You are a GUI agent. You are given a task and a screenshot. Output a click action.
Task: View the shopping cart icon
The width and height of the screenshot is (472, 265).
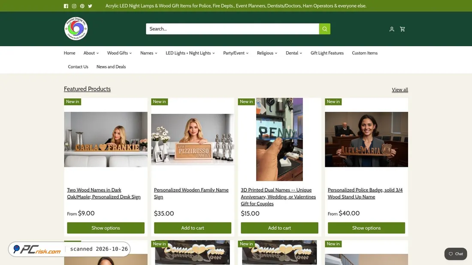click(x=402, y=29)
